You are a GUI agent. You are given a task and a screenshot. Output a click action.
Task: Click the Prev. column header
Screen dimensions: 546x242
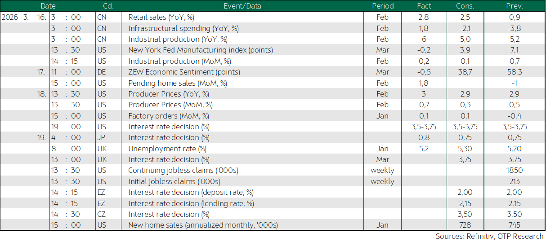tap(515, 6)
